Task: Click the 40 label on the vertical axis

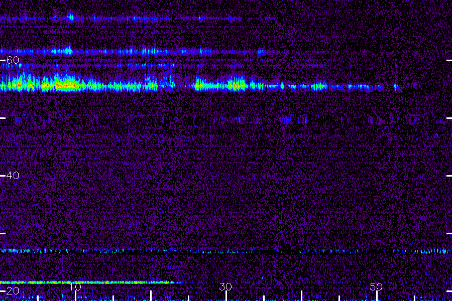Action: click(x=13, y=176)
